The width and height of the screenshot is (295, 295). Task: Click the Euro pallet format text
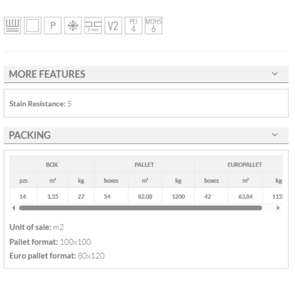56,255
